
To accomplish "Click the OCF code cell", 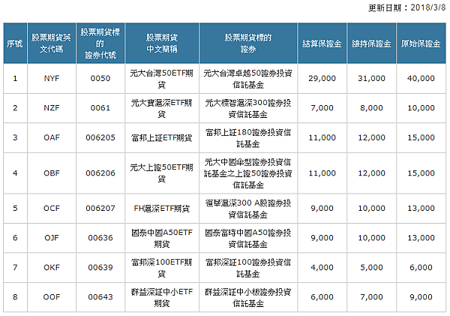I will pyautogui.click(x=52, y=208).
